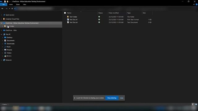Viewport: 198px width, 111px height.
Task: Open OS (C:) drive in sidebar
Action: 9,56
